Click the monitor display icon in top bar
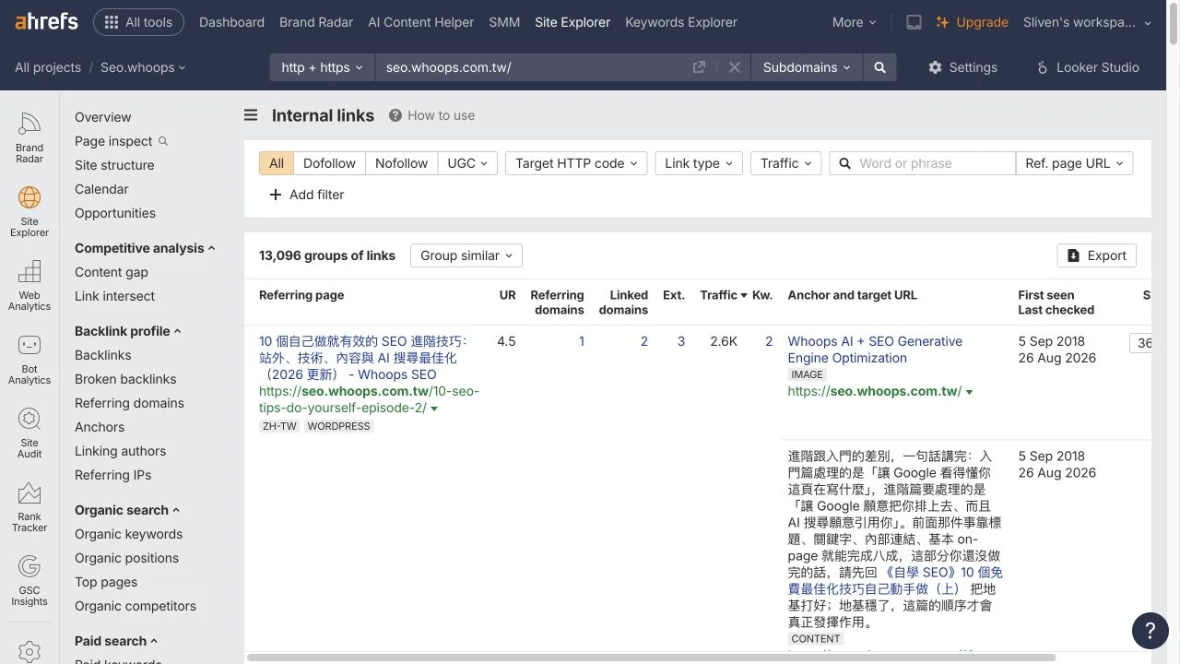Image resolution: width=1180 pixels, height=664 pixels. pyautogui.click(x=914, y=22)
